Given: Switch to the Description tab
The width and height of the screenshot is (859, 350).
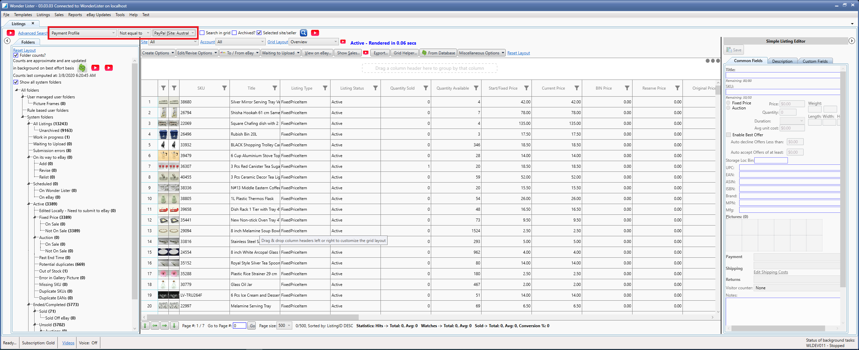Looking at the screenshot, I should point(782,61).
